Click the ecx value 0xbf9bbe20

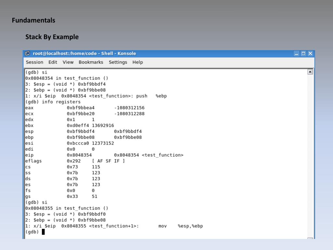pos(81,114)
